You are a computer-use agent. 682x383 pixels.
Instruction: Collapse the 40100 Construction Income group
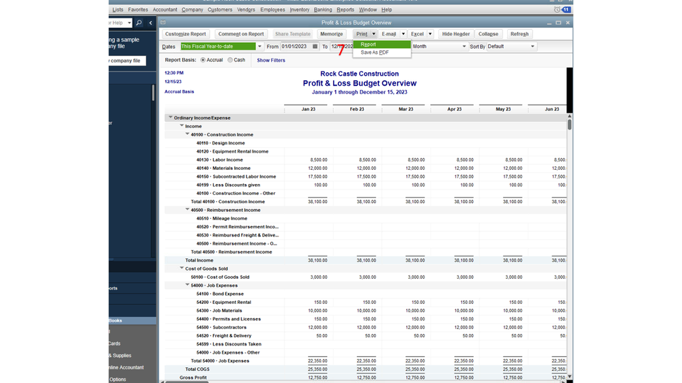(x=188, y=134)
